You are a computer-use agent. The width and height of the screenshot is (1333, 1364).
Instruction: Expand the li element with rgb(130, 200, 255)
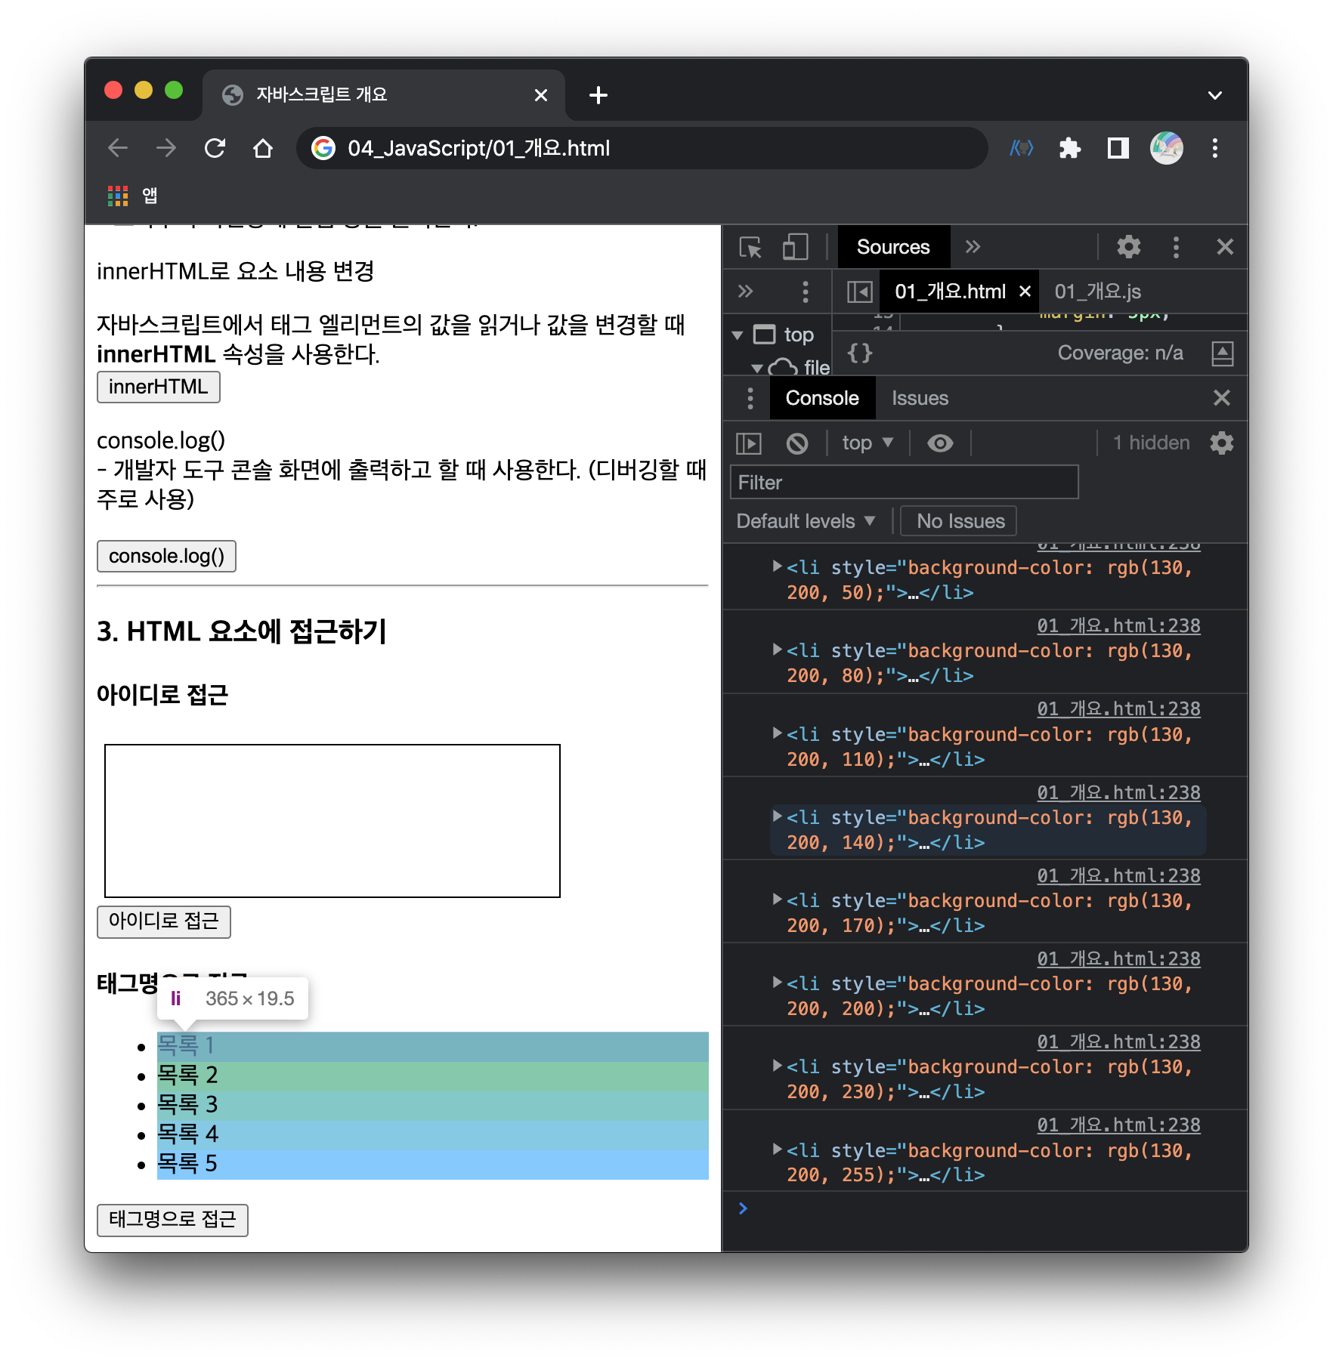(776, 1150)
